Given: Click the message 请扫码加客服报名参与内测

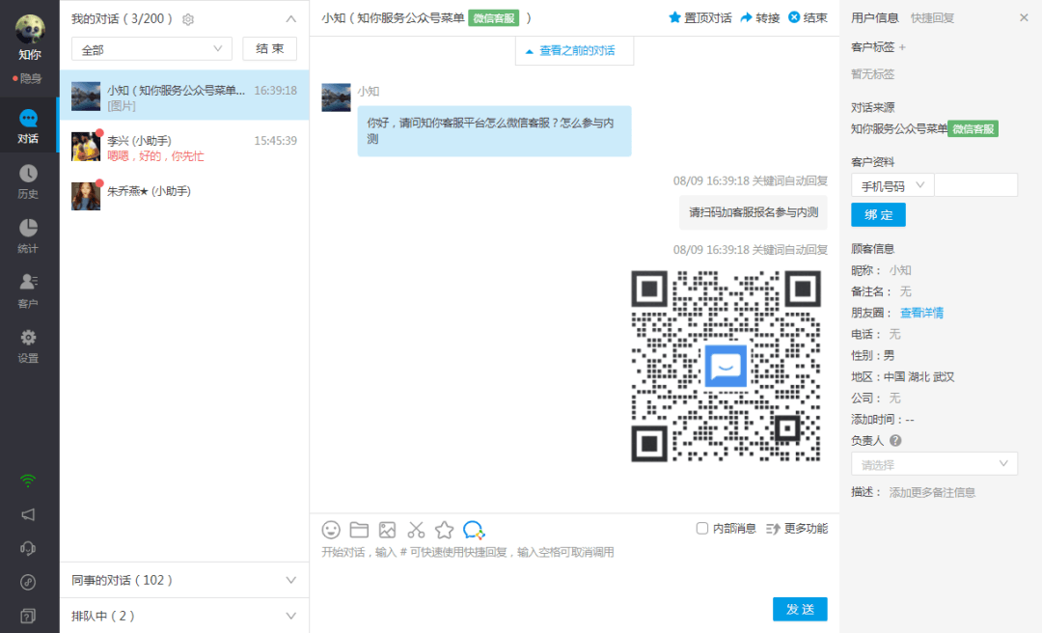Looking at the screenshot, I should (x=753, y=212).
